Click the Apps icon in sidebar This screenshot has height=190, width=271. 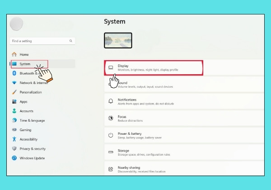(x=14, y=102)
